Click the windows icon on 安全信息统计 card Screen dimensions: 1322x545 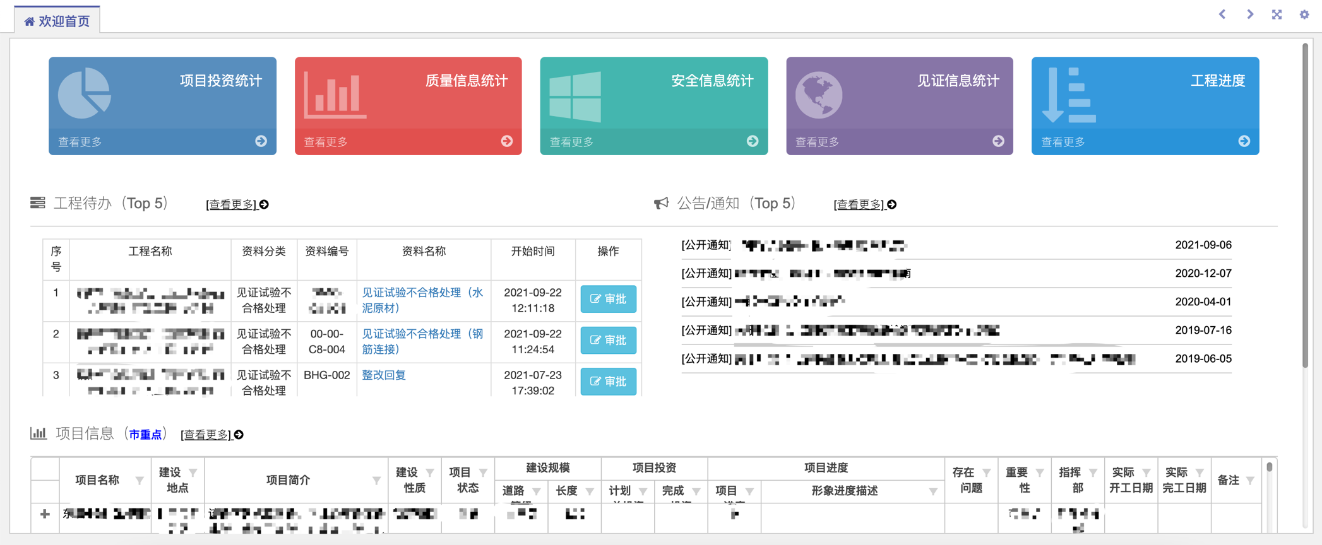coord(575,96)
